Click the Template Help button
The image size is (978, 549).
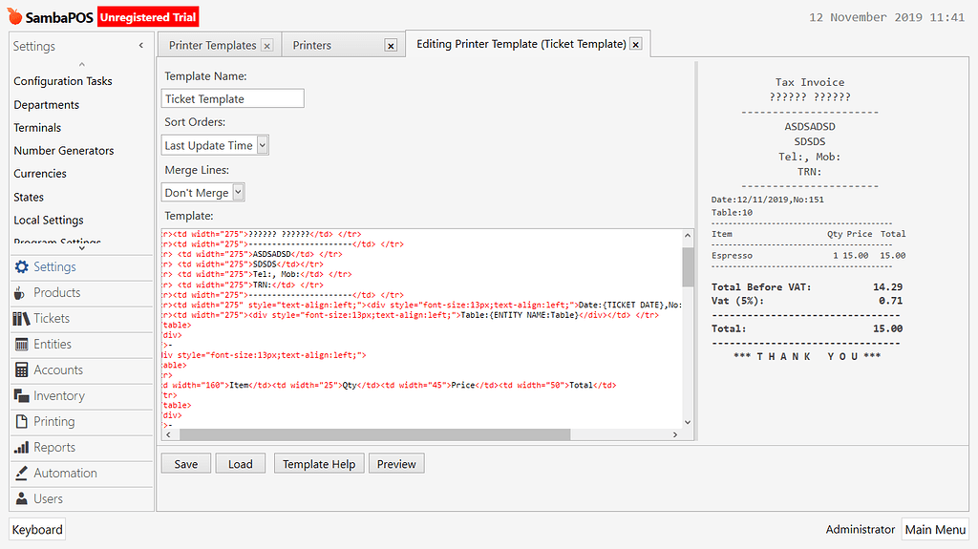tap(319, 464)
